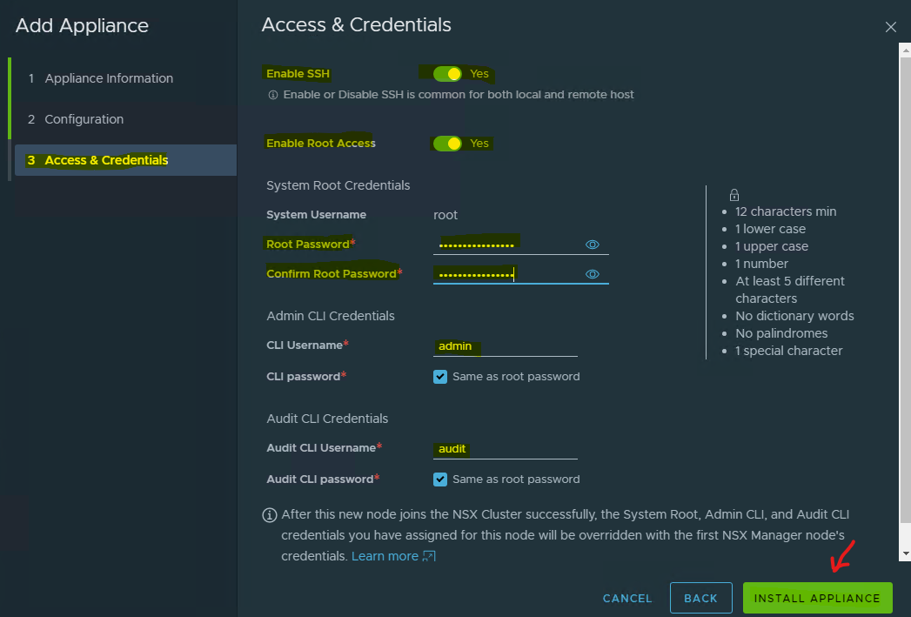This screenshot has width=911, height=617.
Task: Uncheck Audit CLI password Same as root password
Action: [440, 480]
